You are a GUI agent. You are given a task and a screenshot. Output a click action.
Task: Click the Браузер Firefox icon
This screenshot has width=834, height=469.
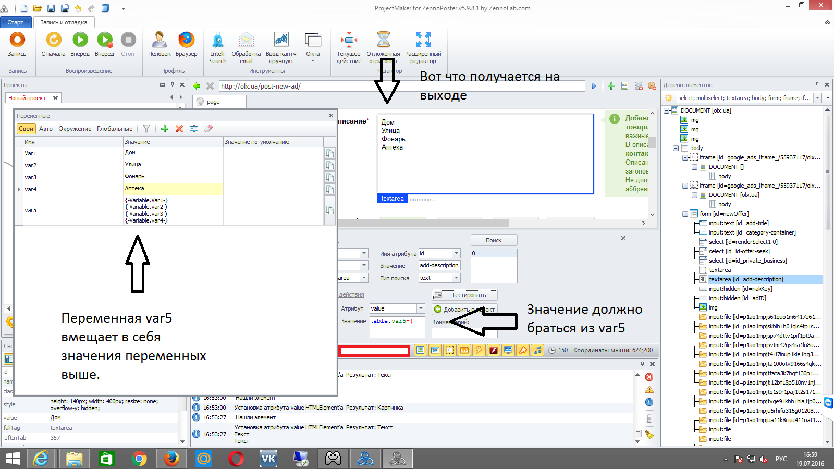(186, 44)
